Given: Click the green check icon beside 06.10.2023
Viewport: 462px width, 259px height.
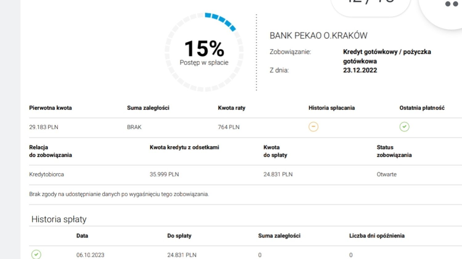Looking at the screenshot, I should (x=36, y=254).
